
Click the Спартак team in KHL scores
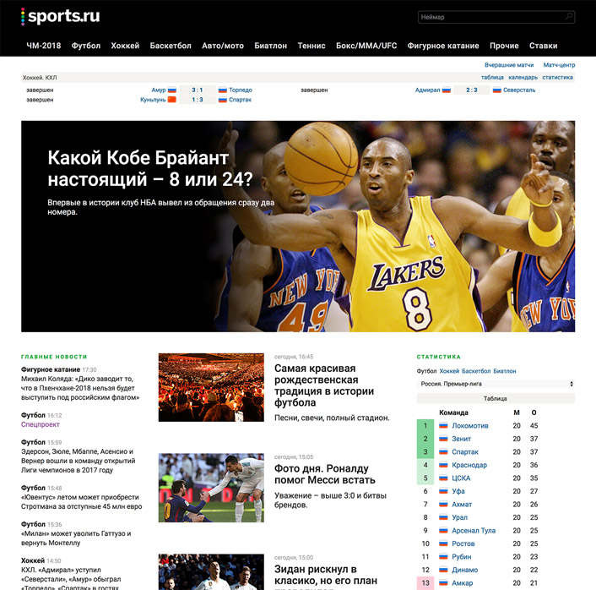(x=241, y=100)
